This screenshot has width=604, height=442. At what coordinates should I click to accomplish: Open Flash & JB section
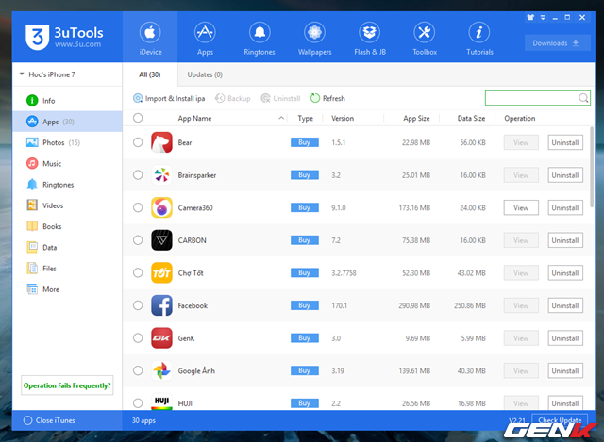(x=370, y=37)
